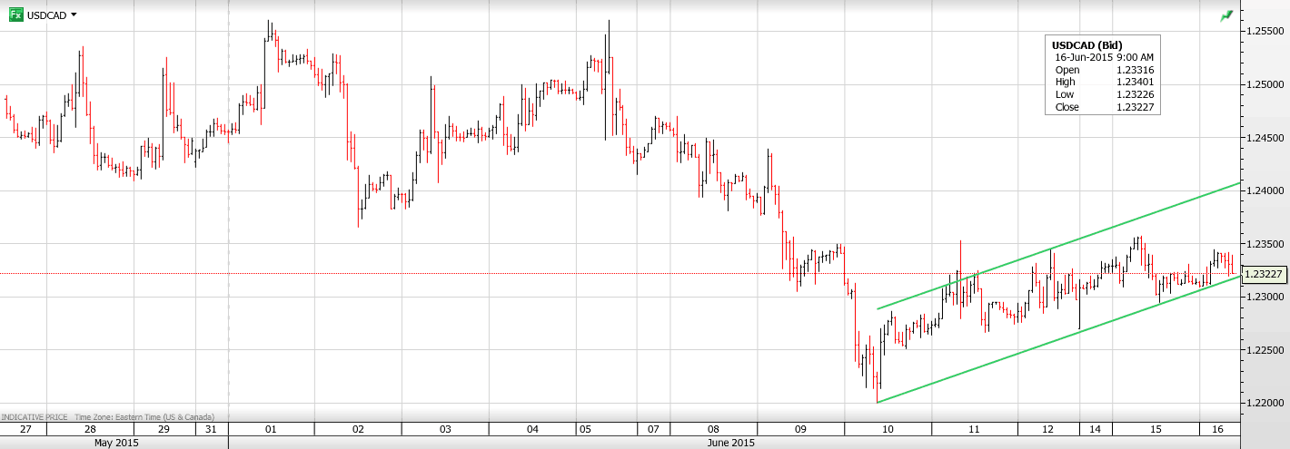Open the USDCAD symbol dropdown arrow

pyautogui.click(x=74, y=15)
